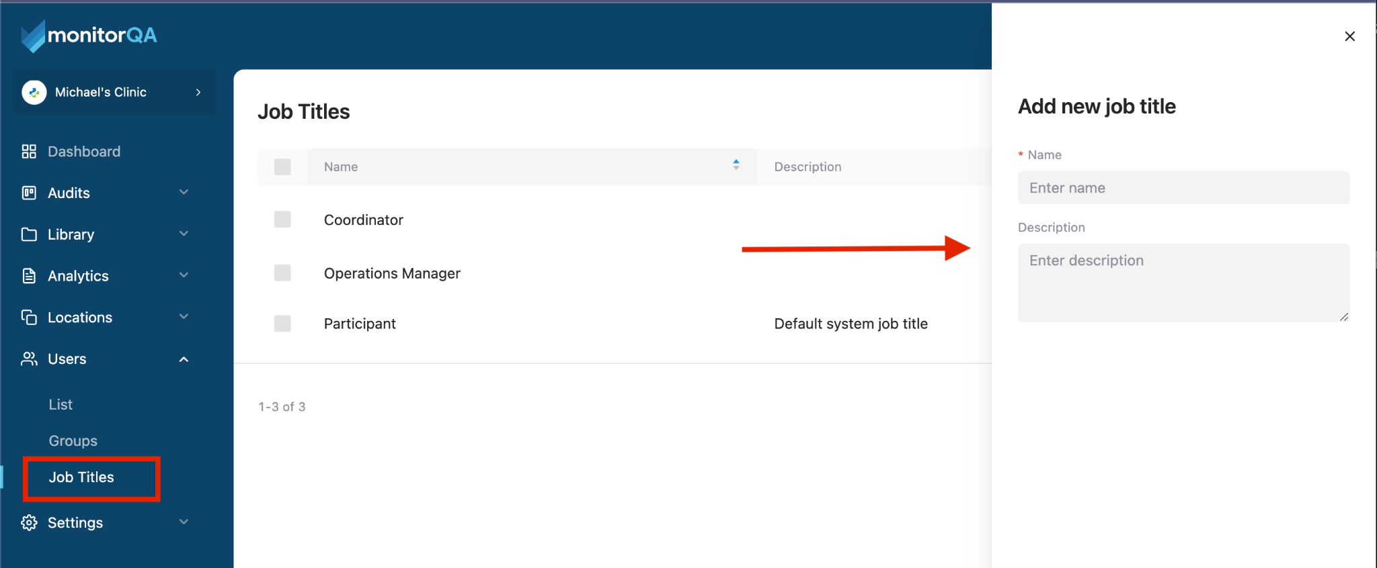
Task: Toggle the select-all checkbox in table header
Action: 282,167
